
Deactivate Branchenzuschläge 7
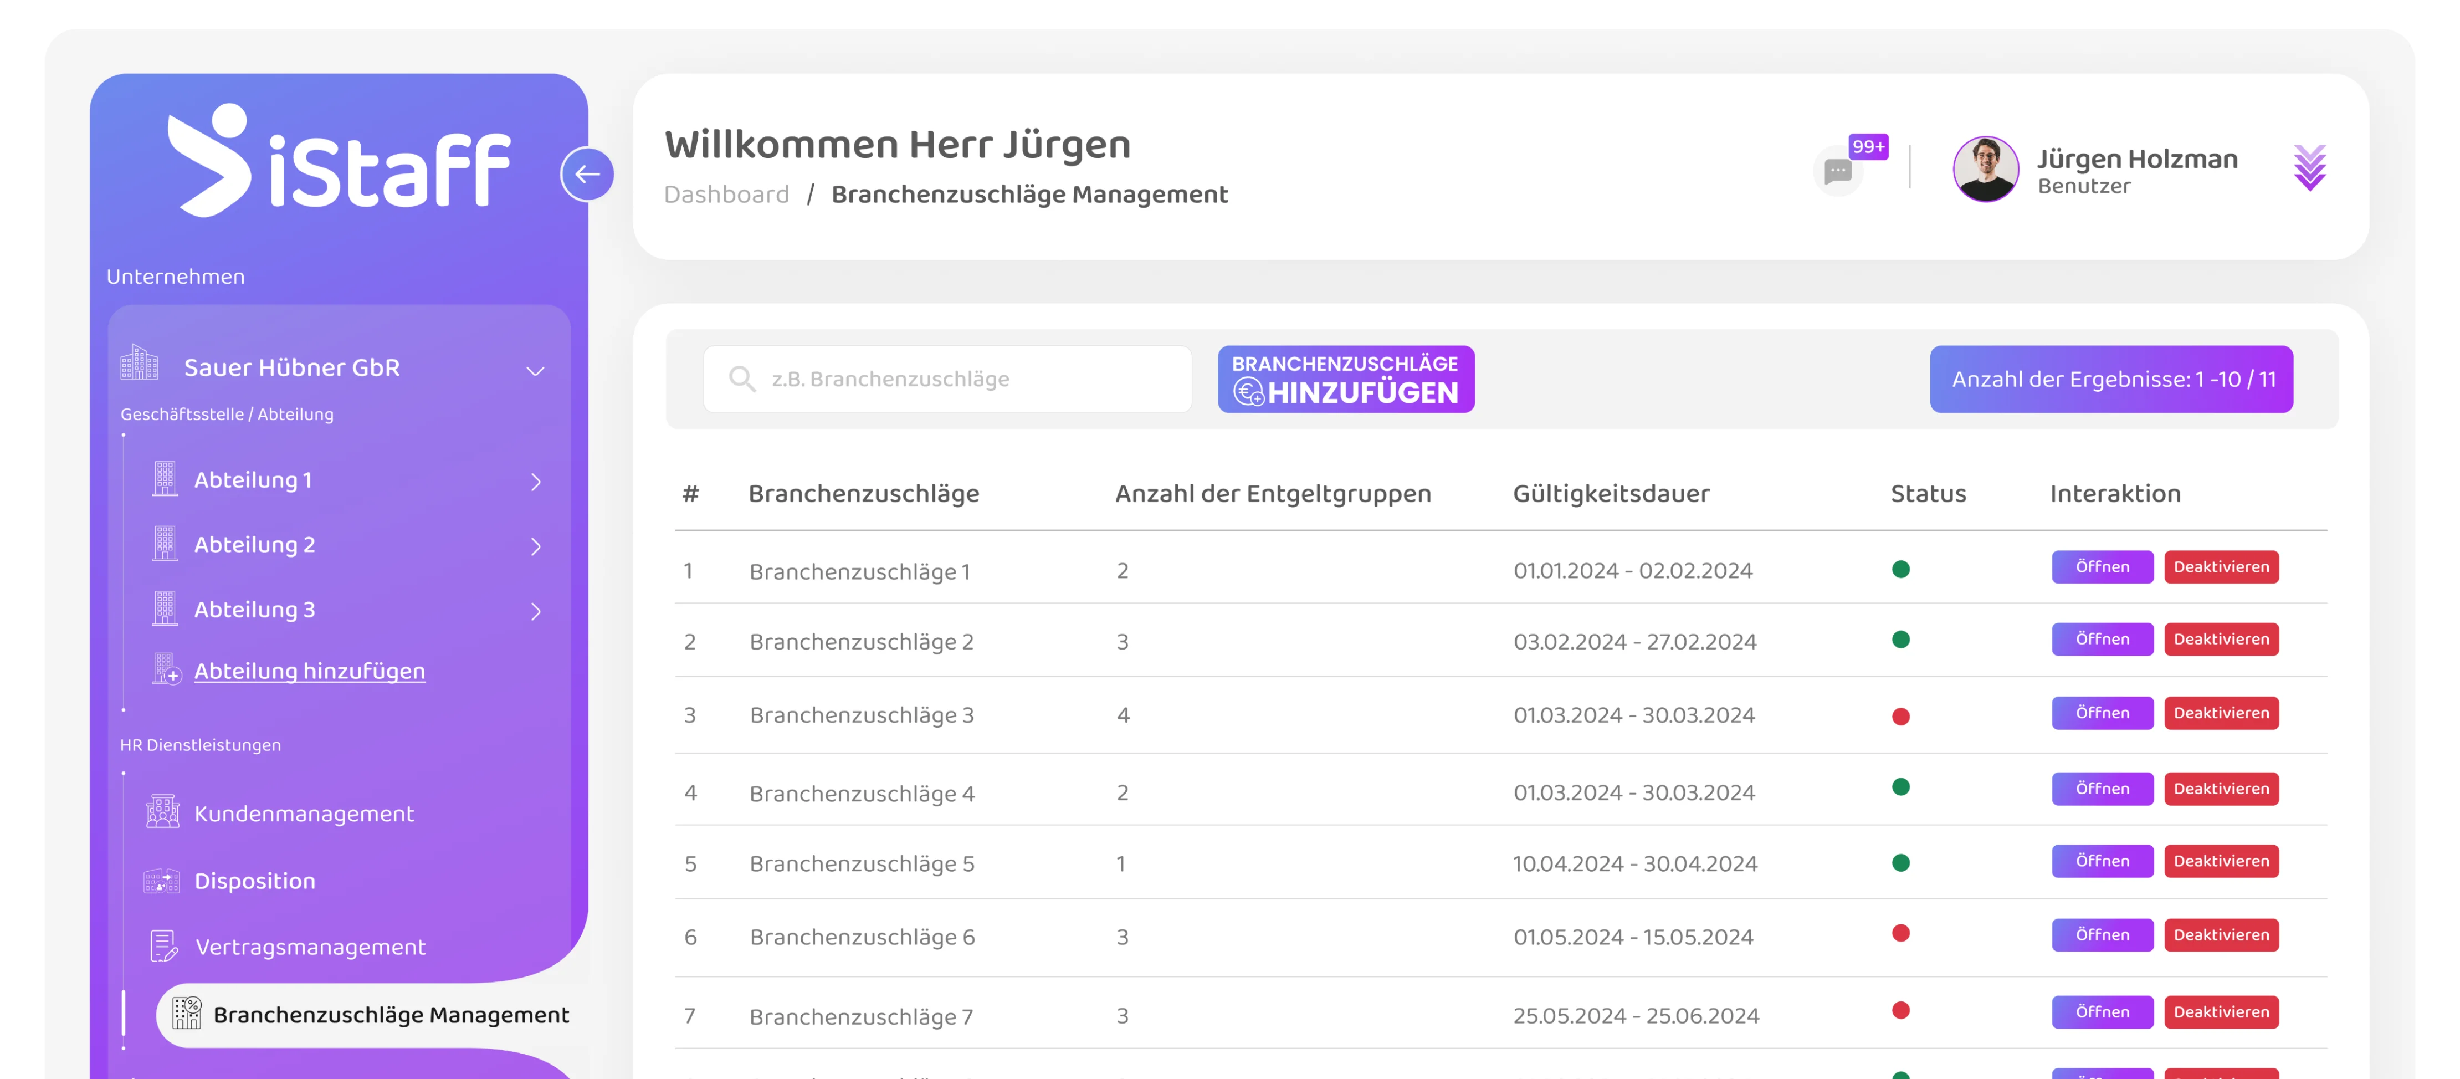click(2220, 1012)
